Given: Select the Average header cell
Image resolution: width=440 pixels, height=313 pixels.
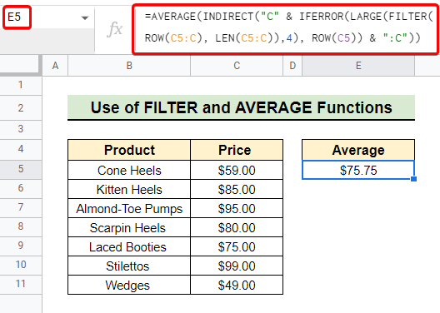Looking at the screenshot, I should click(358, 150).
